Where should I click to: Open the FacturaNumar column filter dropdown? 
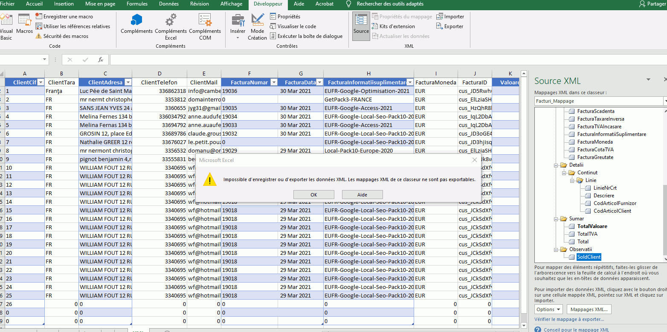point(273,82)
